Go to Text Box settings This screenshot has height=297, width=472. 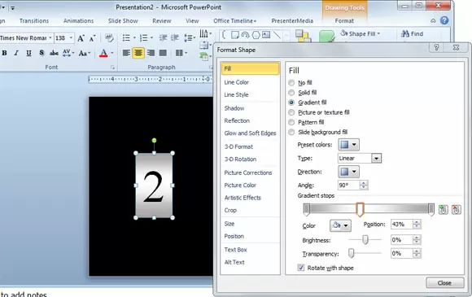235,250
